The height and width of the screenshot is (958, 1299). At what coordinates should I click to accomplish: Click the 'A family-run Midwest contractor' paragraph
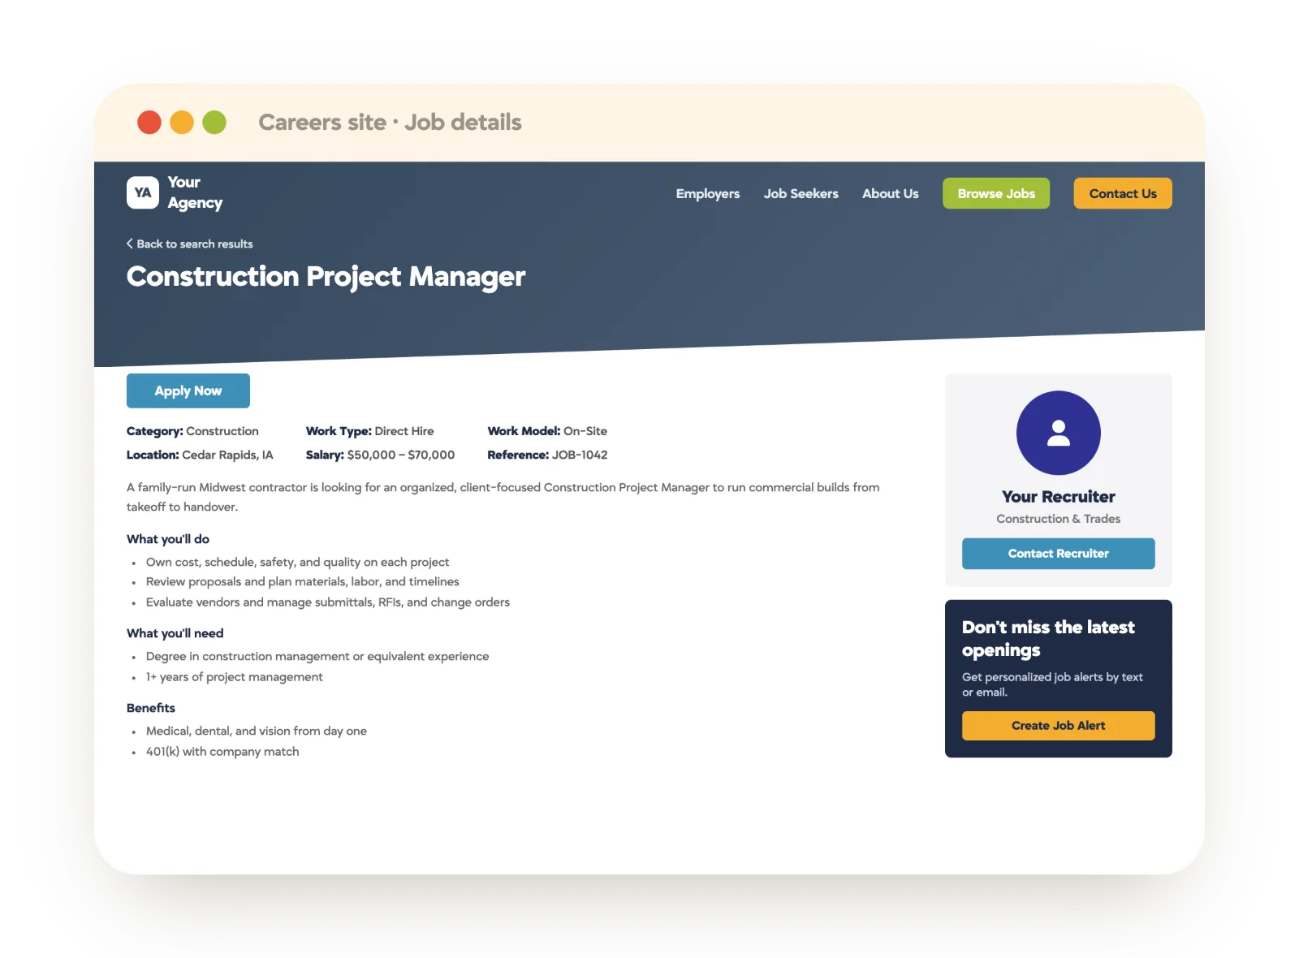click(x=503, y=497)
